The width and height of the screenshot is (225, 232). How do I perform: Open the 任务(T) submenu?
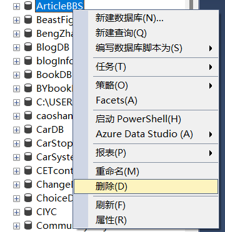tap(146, 67)
